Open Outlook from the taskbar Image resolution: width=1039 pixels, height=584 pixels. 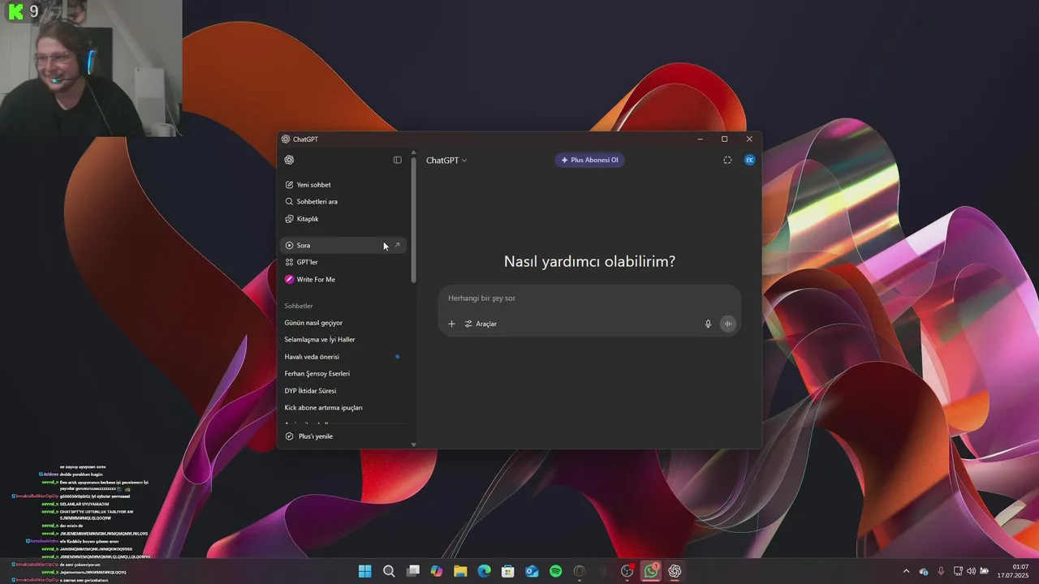(x=532, y=571)
